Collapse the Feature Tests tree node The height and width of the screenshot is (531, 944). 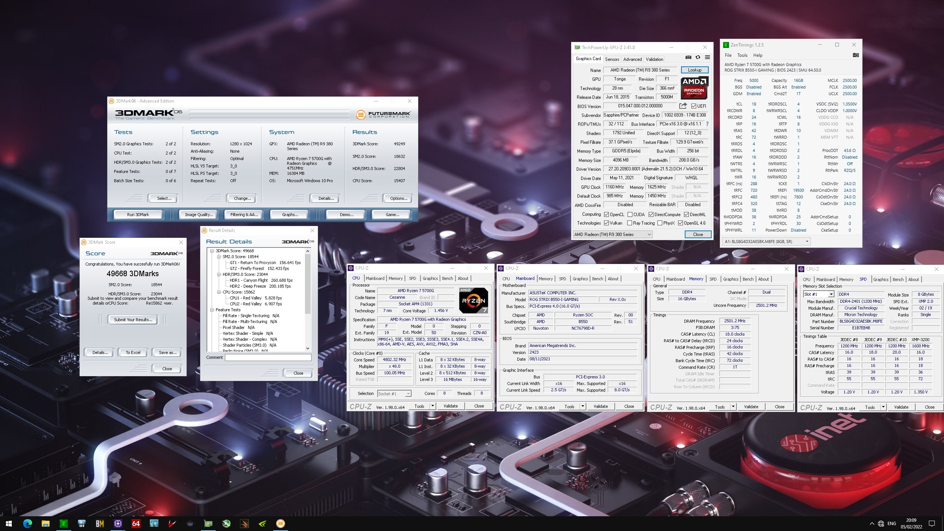tap(212, 310)
